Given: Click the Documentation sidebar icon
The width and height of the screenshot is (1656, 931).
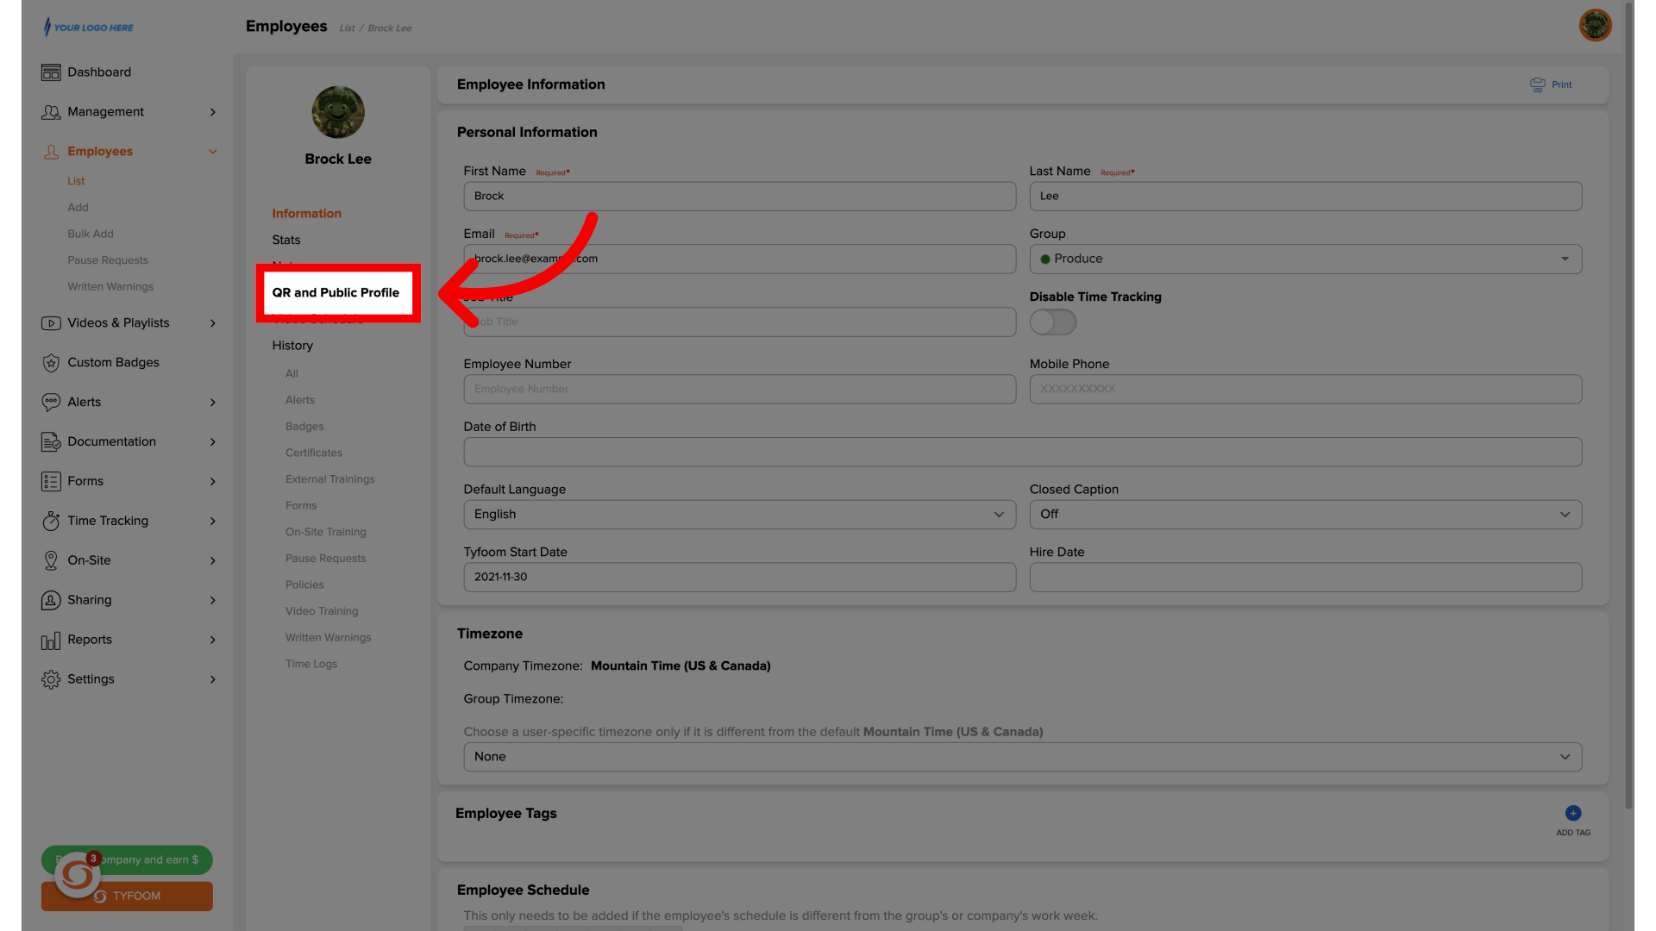Looking at the screenshot, I should [x=51, y=441].
